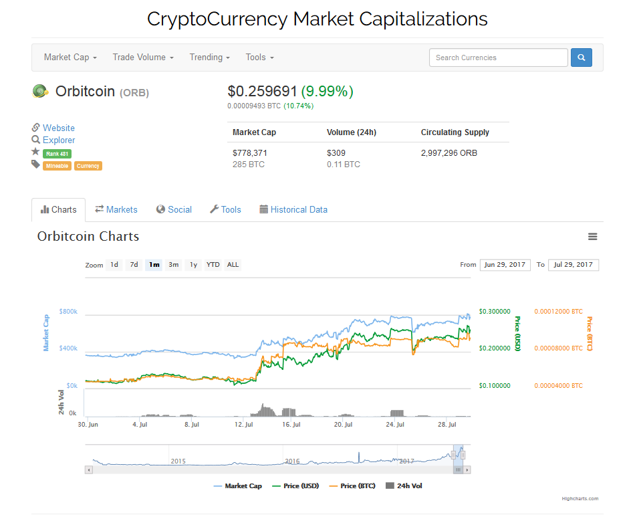The image size is (633, 529).
Task: Select the Charts tab
Action: point(59,209)
